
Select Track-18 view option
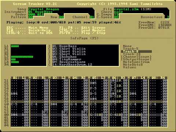(x=132, y=54)
